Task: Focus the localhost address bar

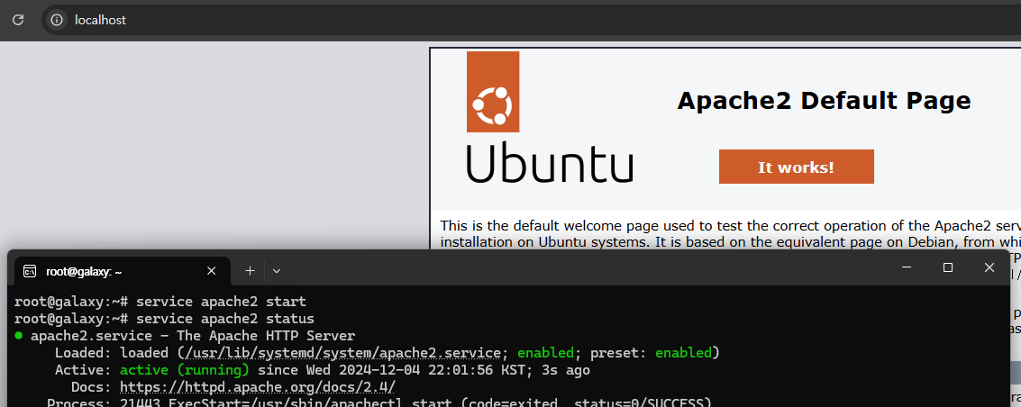Action: [x=531, y=20]
